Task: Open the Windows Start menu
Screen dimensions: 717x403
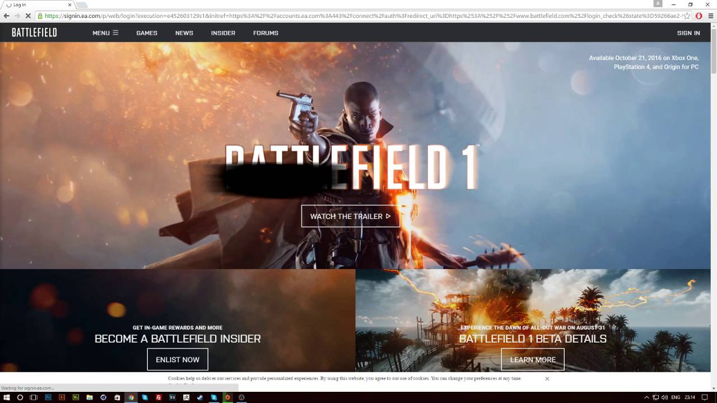Action: (x=7, y=397)
